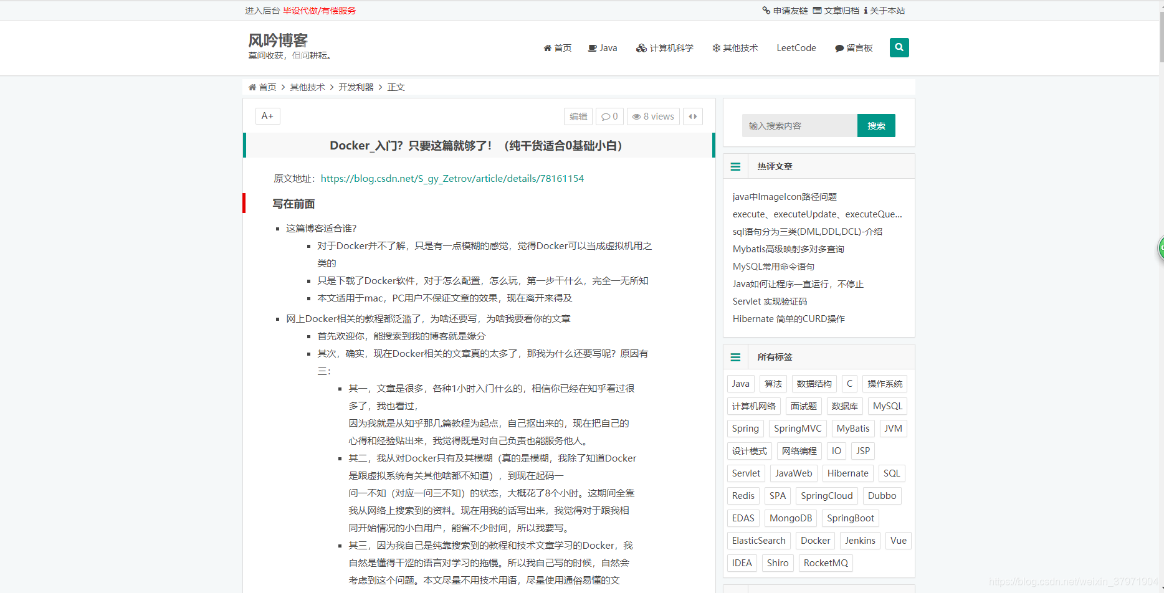
Task: Click breadcrumb 首页 home link
Action: pos(262,87)
